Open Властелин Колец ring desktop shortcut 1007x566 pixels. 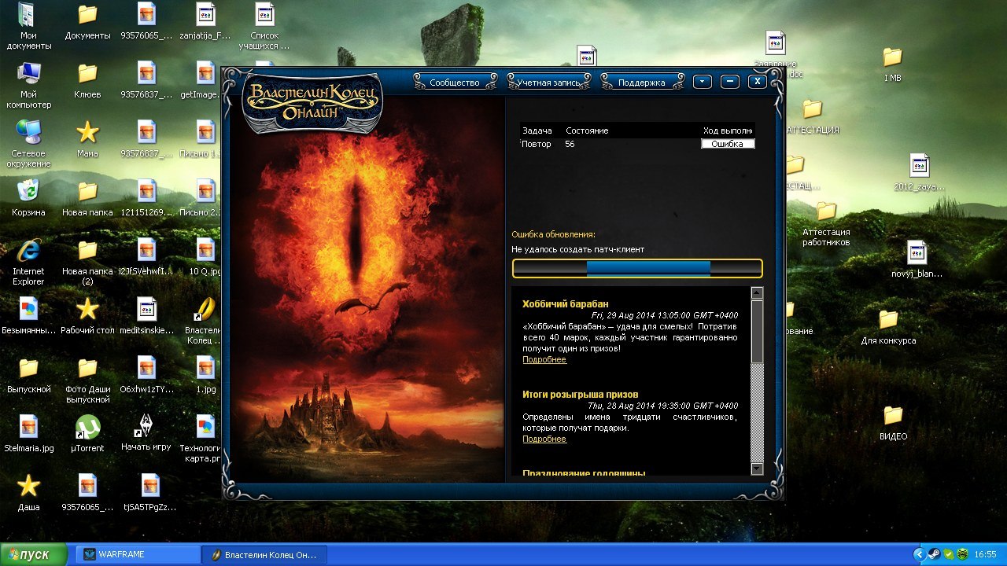[x=205, y=321]
